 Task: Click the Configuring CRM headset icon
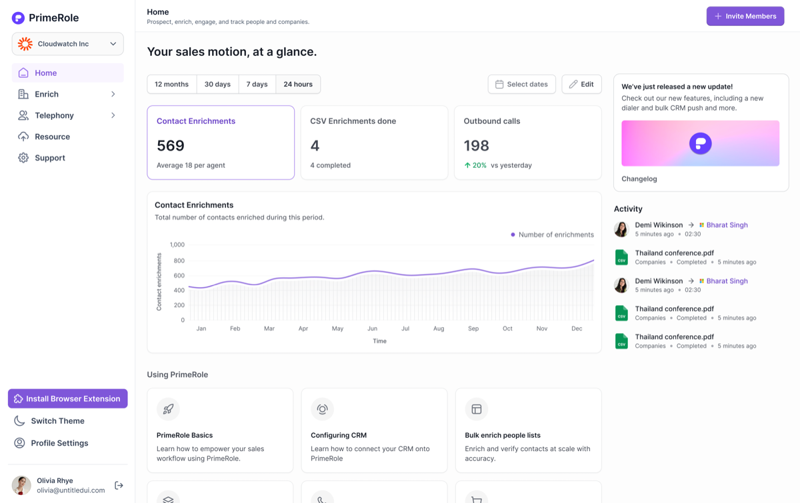322,409
